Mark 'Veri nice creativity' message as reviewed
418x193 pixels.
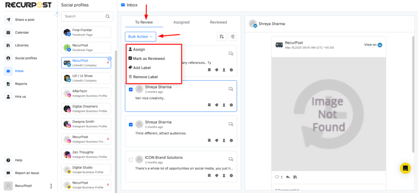pyautogui.click(x=231, y=105)
